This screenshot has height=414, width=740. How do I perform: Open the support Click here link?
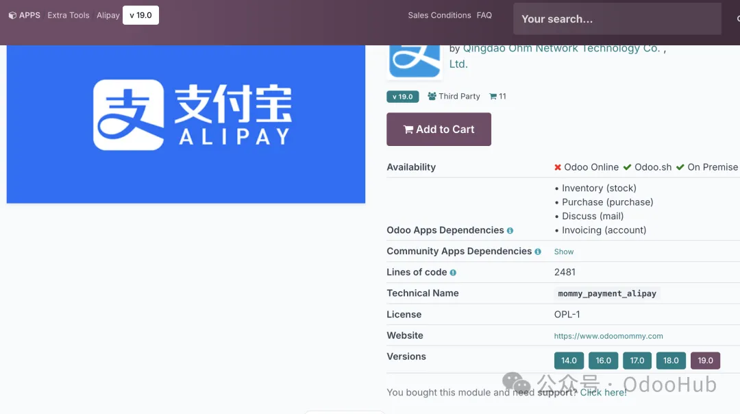click(603, 392)
